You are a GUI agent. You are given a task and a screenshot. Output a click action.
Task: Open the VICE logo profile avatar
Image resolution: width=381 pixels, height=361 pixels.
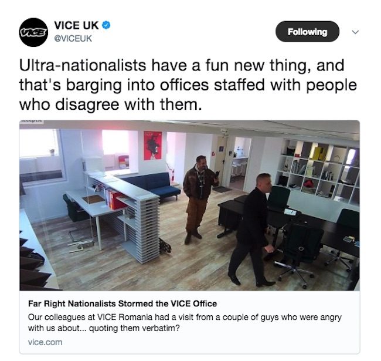(x=33, y=32)
